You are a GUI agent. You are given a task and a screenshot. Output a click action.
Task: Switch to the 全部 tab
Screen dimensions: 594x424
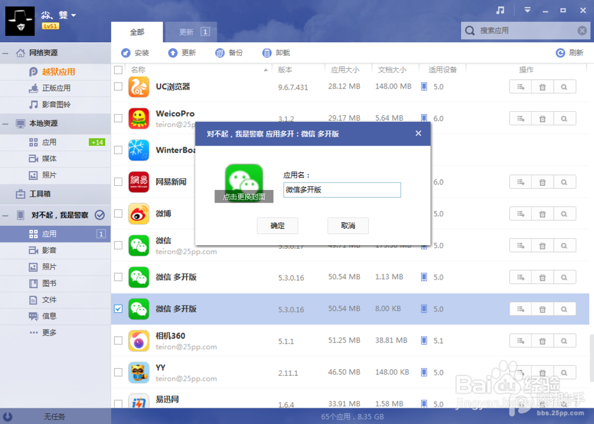(x=137, y=32)
